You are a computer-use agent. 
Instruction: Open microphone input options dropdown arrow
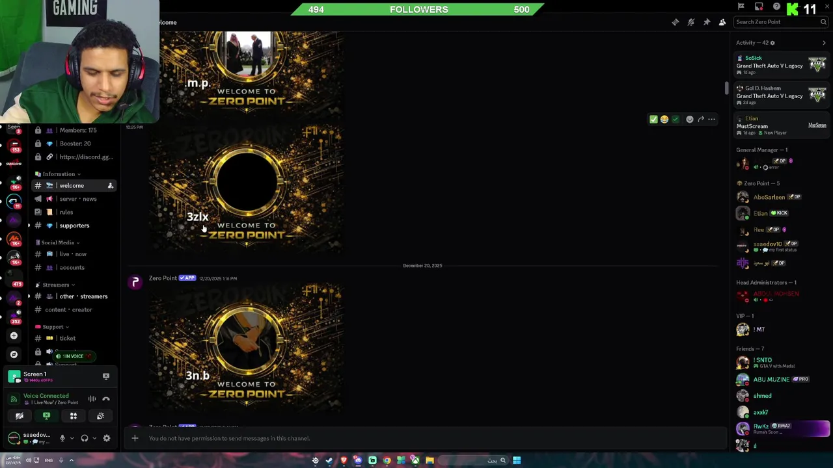(x=72, y=438)
